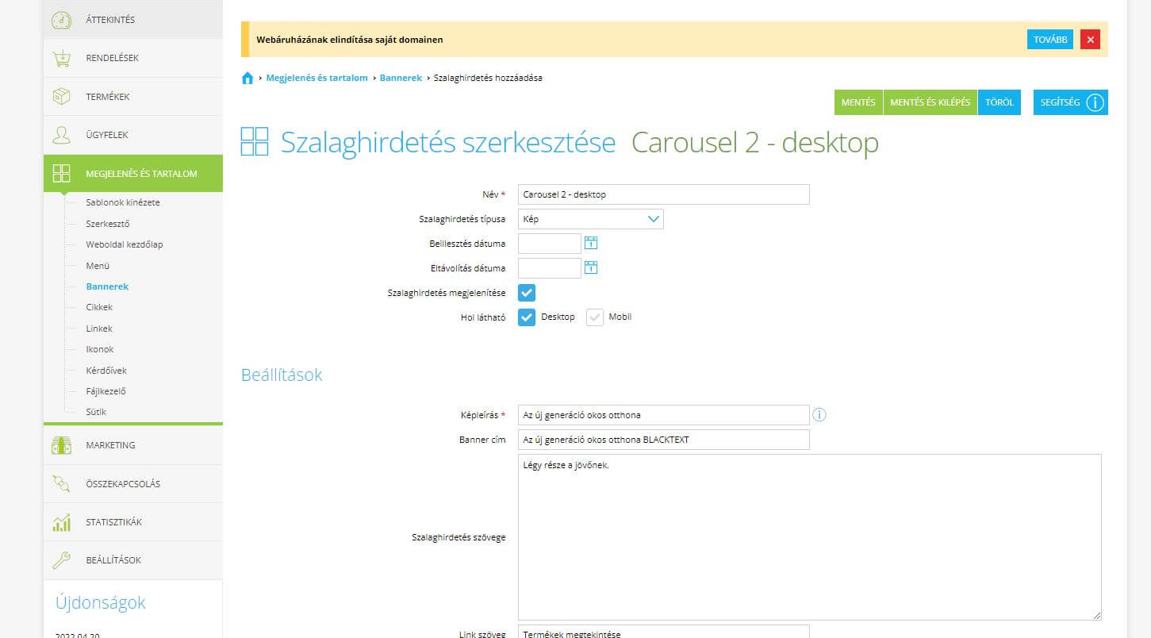
Task: Toggle Szalaghirdetés megjelenítése checkbox
Action: click(527, 293)
